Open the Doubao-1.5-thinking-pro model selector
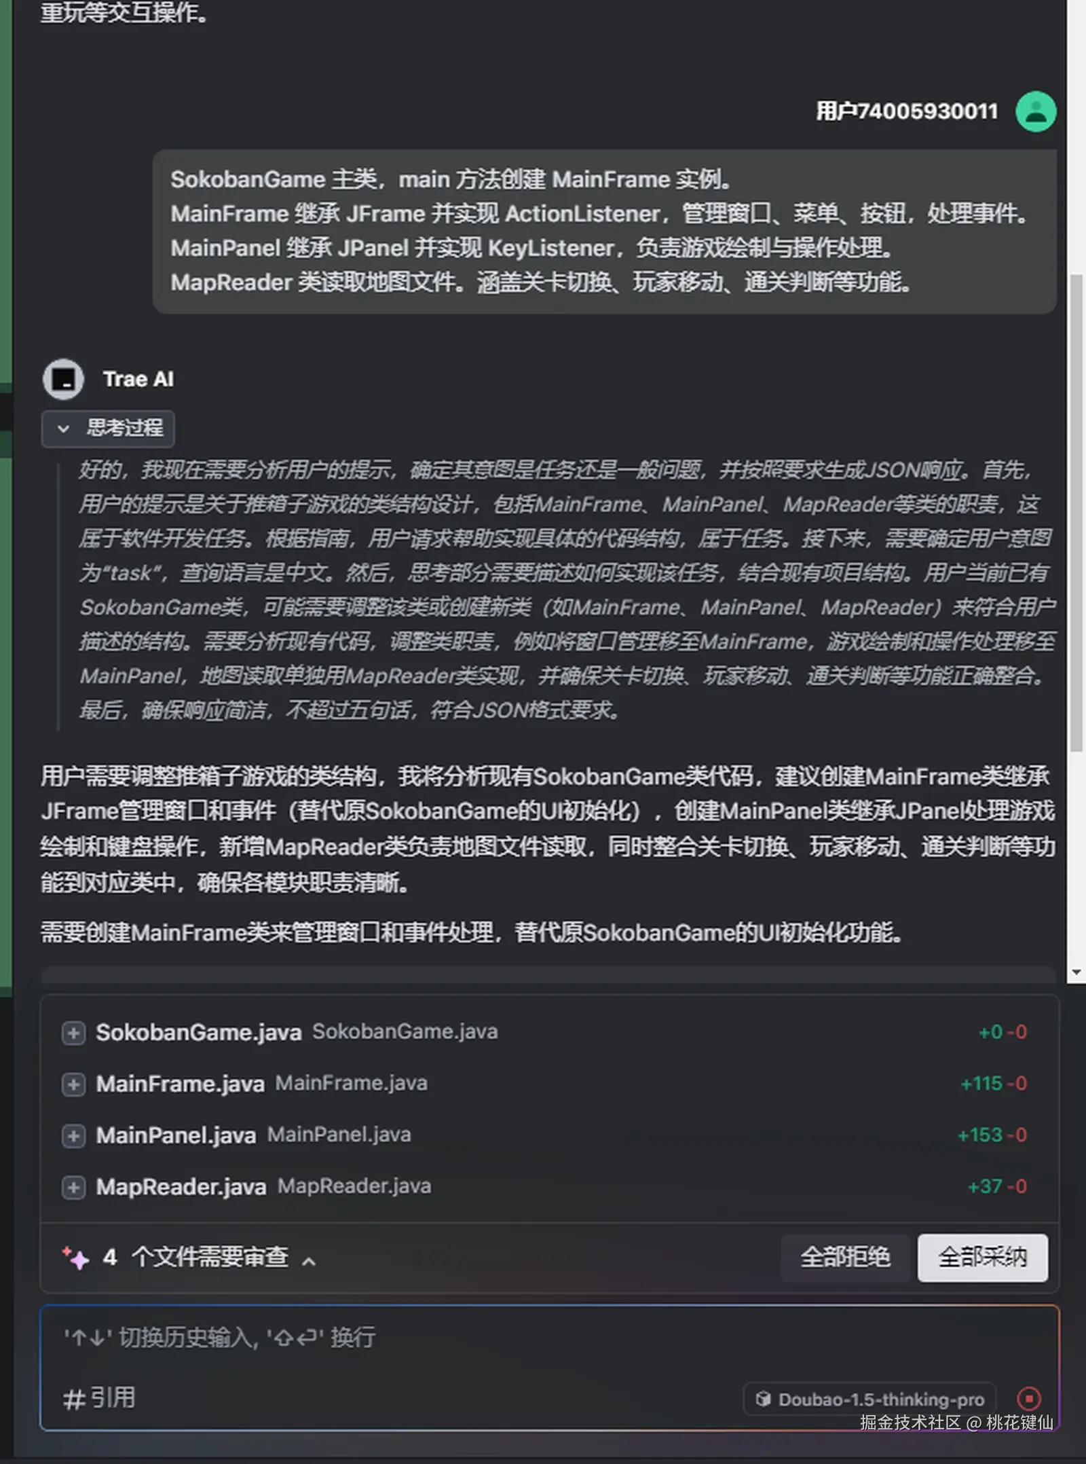 869,1399
